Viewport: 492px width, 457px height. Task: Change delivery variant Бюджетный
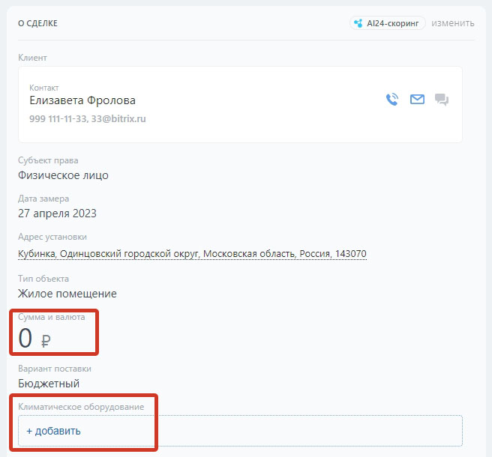(x=49, y=384)
